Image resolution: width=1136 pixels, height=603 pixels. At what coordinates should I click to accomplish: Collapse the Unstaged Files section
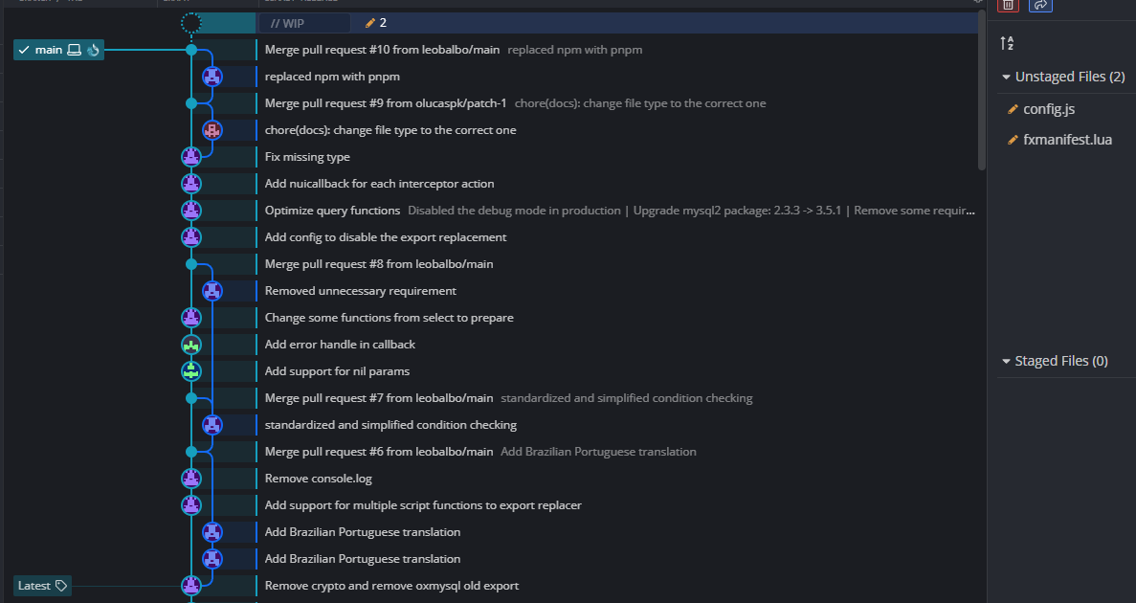[x=1006, y=76]
